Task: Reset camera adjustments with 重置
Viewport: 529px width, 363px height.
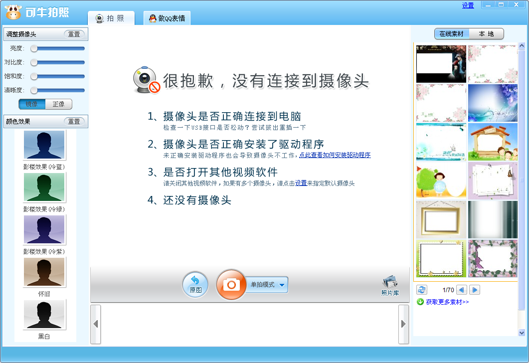Action: pyautogui.click(x=74, y=34)
